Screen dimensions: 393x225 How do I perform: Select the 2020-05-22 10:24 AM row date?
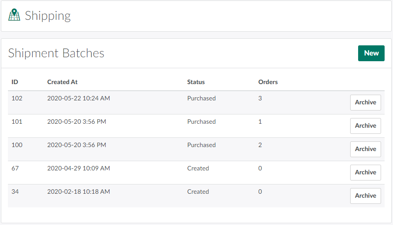tap(78, 99)
